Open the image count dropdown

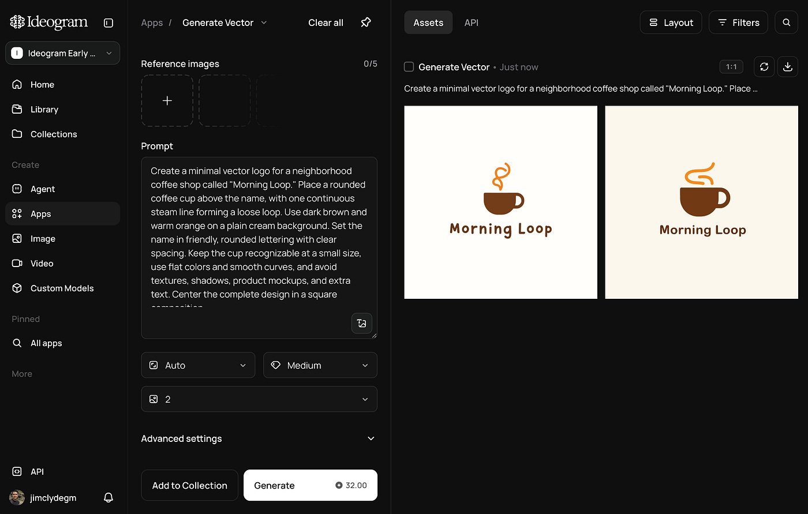click(x=259, y=399)
